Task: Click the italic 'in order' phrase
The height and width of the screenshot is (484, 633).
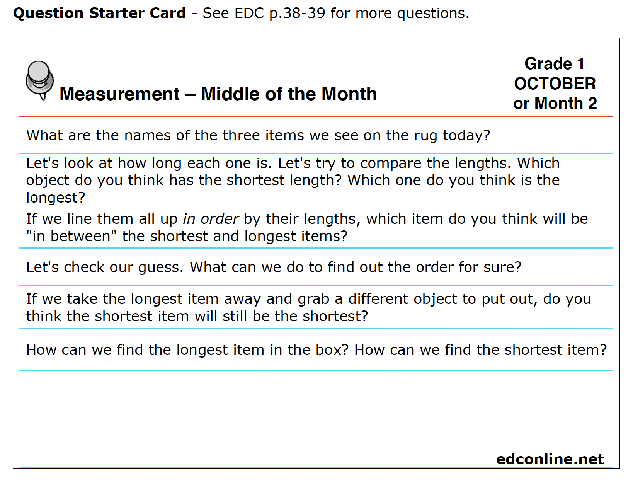Action: (x=211, y=219)
